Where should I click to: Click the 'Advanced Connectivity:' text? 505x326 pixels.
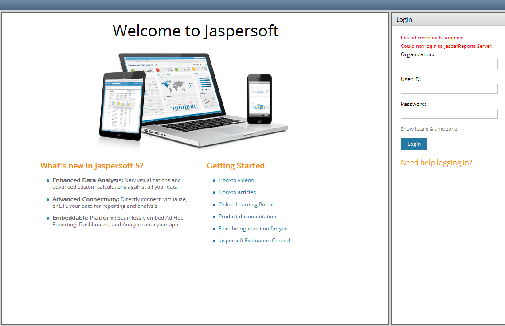[x=86, y=199]
